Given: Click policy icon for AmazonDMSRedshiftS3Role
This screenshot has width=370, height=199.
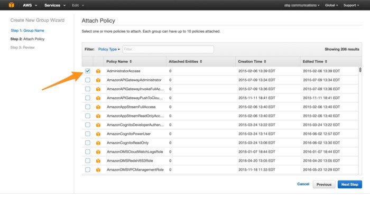Looking at the screenshot, I should [x=98, y=160].
